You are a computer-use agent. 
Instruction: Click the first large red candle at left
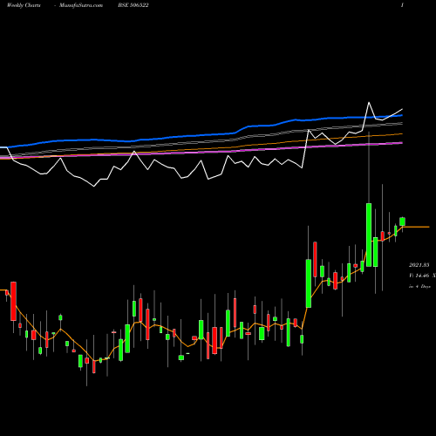(13, 301)
